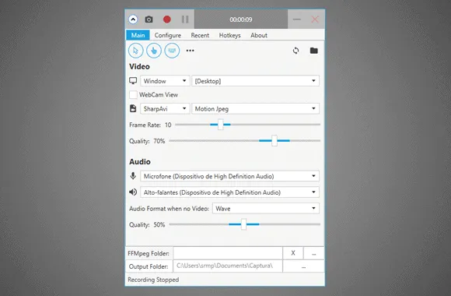Viewport: 451px width, 296px height.
Task: Adjust the Frame Rate slider
Action: coord(220,125)
